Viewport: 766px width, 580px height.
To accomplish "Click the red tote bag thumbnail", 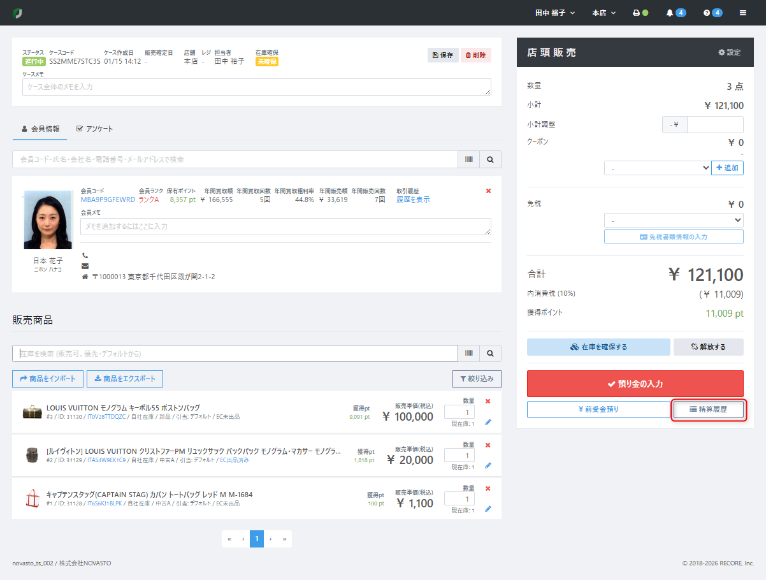I will [x=32, y=498].
